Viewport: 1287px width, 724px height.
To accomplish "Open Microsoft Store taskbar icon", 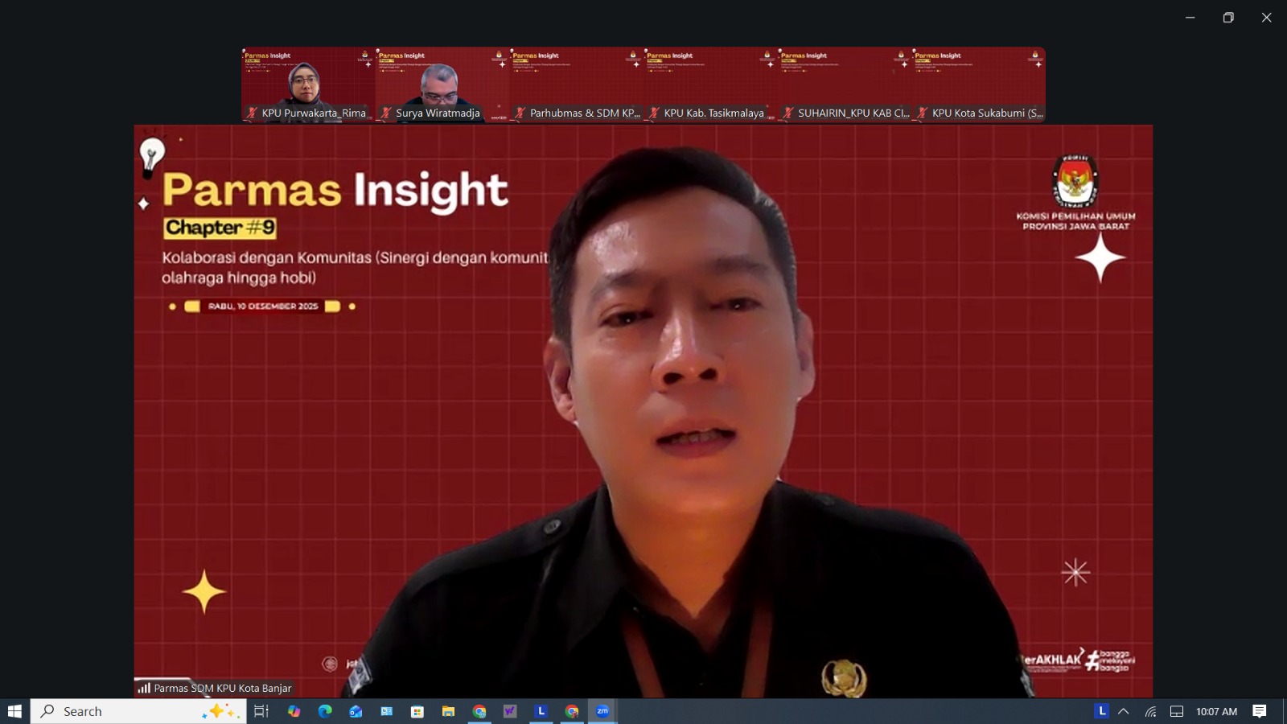I will click(417, 711).
